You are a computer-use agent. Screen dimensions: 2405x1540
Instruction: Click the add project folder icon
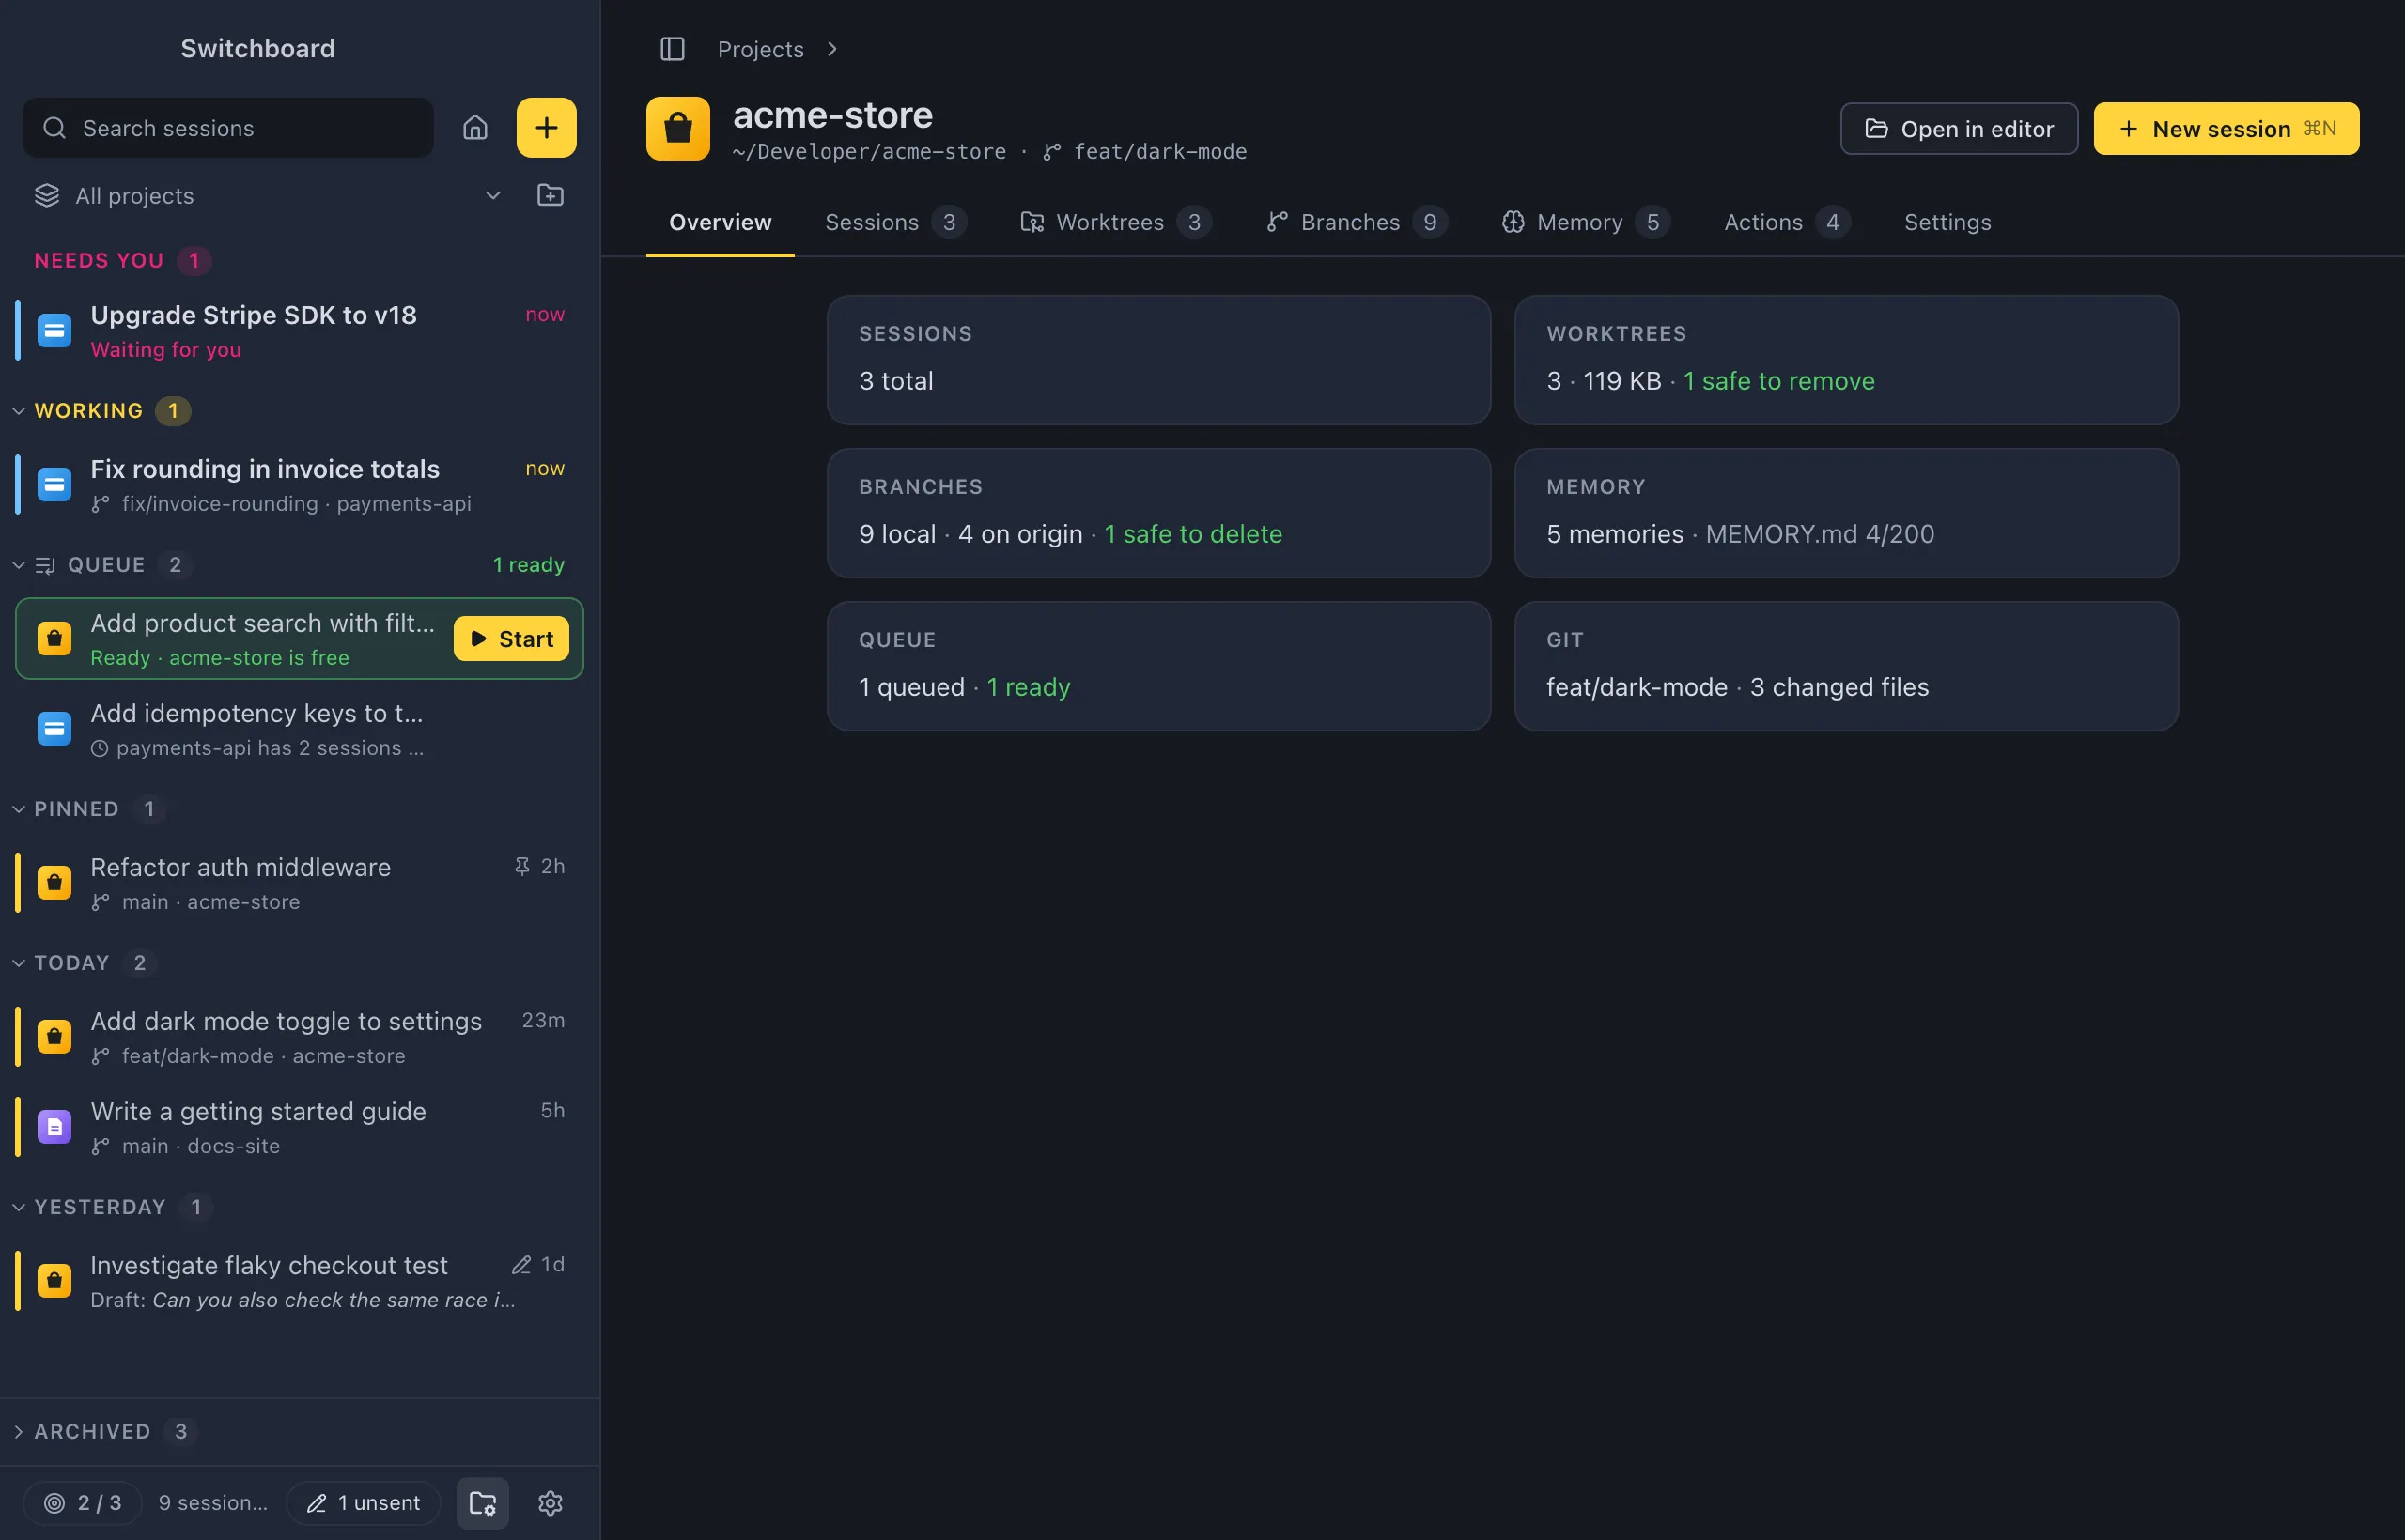click(x=551, y=195)
